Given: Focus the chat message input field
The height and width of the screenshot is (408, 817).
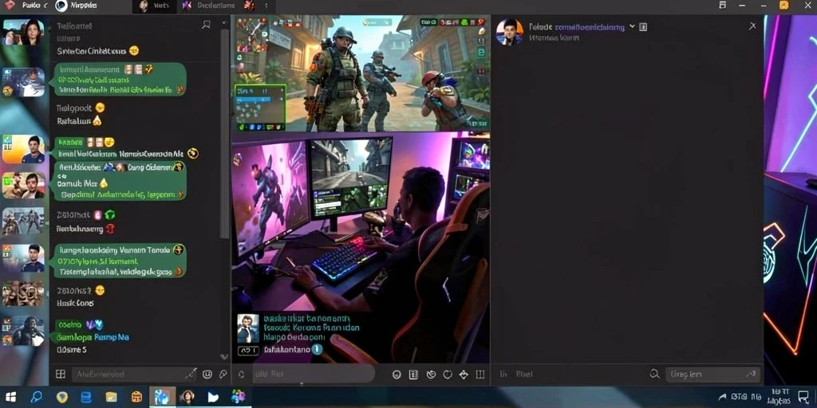Looking at the screenshot, I should point(134,375).
